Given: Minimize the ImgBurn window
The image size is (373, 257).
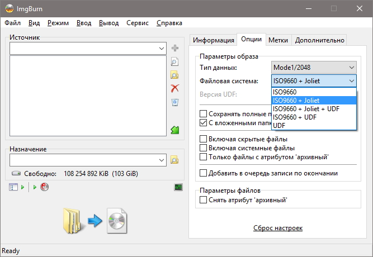Looking at the screenshot, I should [x=309, y=8].
